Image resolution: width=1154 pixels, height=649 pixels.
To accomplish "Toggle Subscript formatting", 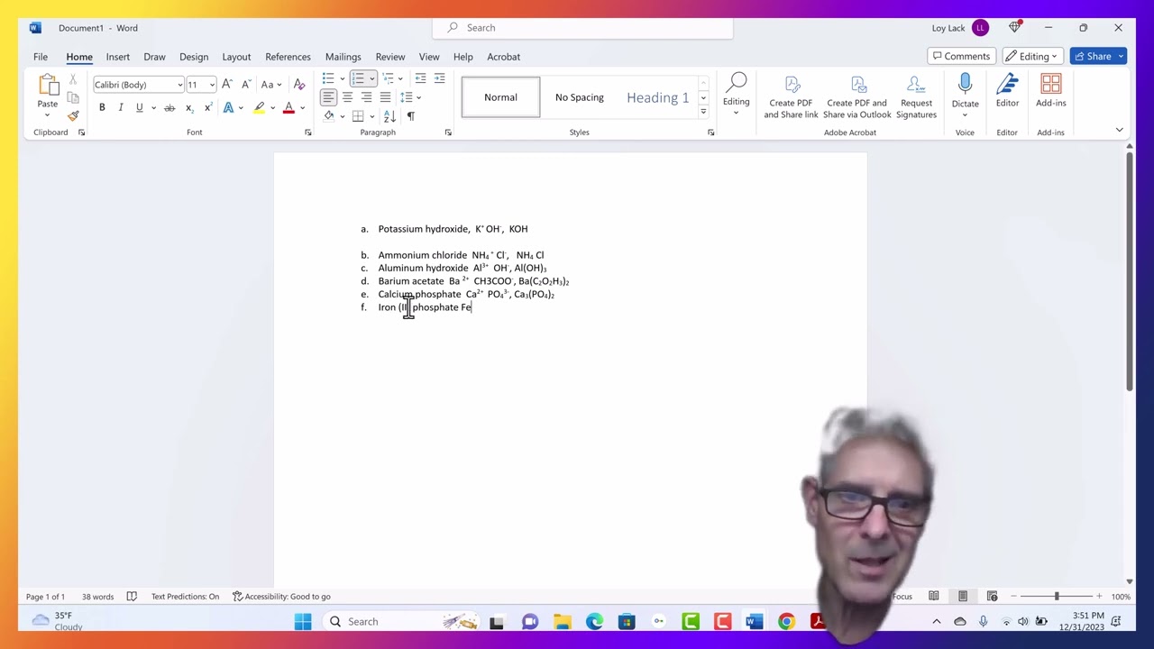I will point(189,108).
